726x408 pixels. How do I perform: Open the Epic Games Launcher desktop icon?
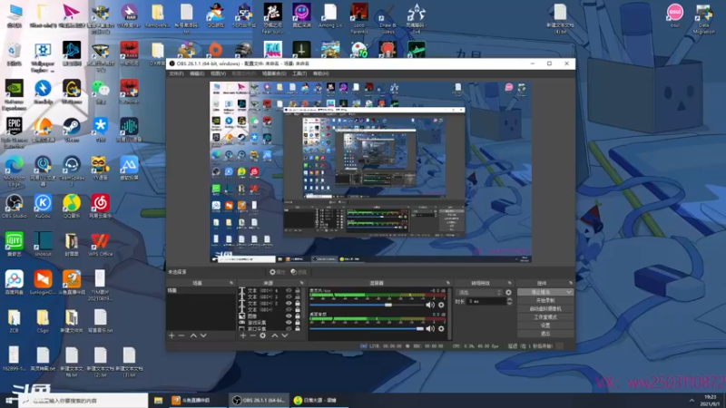tap(15, 132)
